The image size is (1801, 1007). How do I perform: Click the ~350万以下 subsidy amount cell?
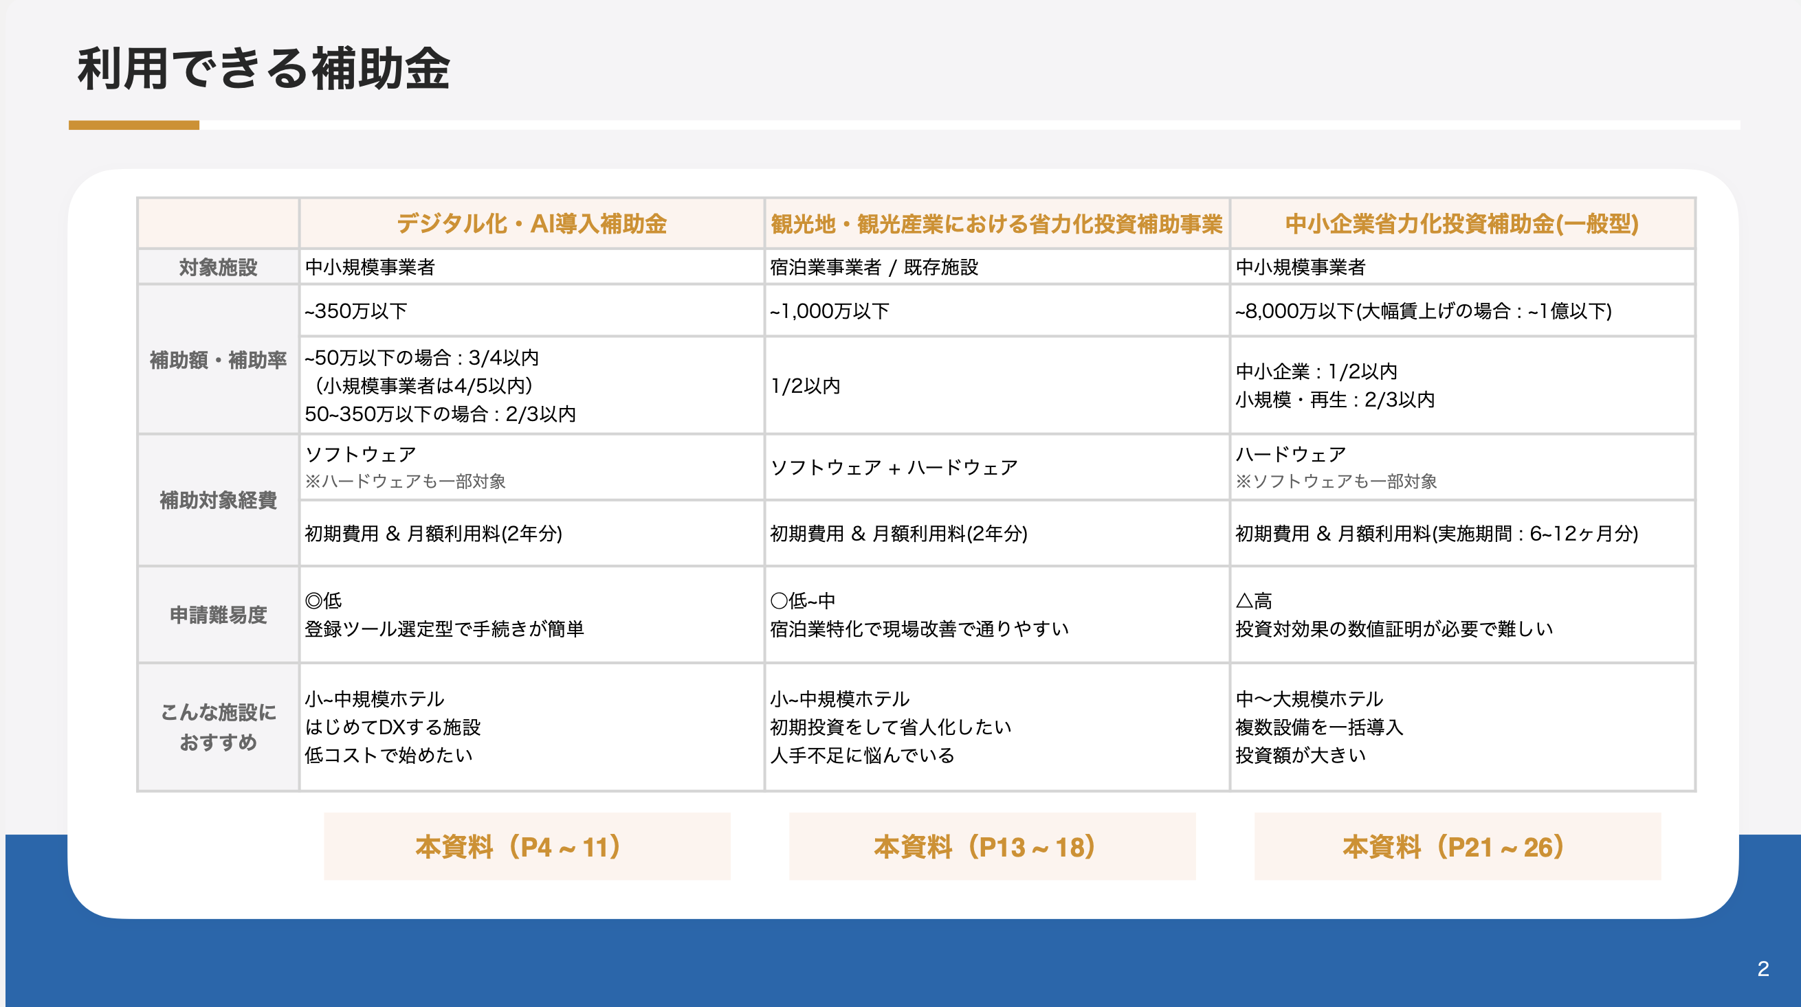(x=356, y=311)
